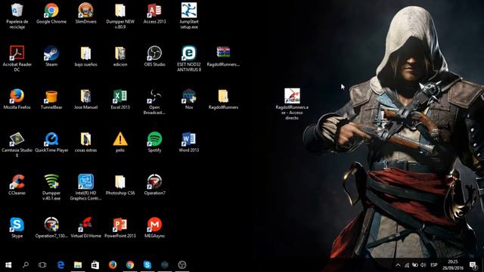Switch to Firefox in the taskbar
Viewport: 484px width, 272px height.
pyautogui.click(x=113, y=265)
